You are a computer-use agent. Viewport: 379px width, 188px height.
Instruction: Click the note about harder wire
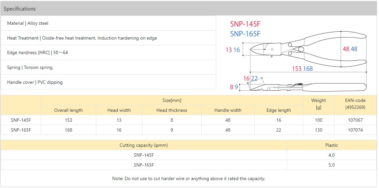[x=189, y=178]
